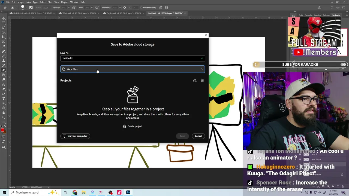349x196 pixels.
Task: Click On your computer button
Action: pos(75,136)
